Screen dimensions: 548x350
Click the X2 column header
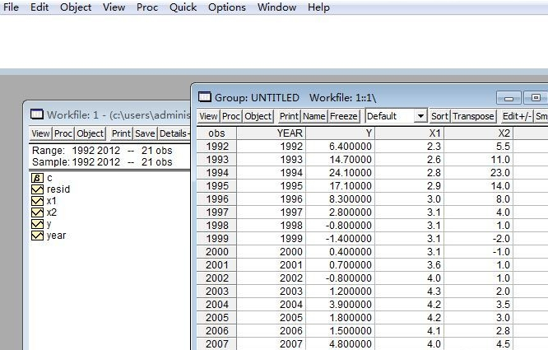tap(478, 133)
